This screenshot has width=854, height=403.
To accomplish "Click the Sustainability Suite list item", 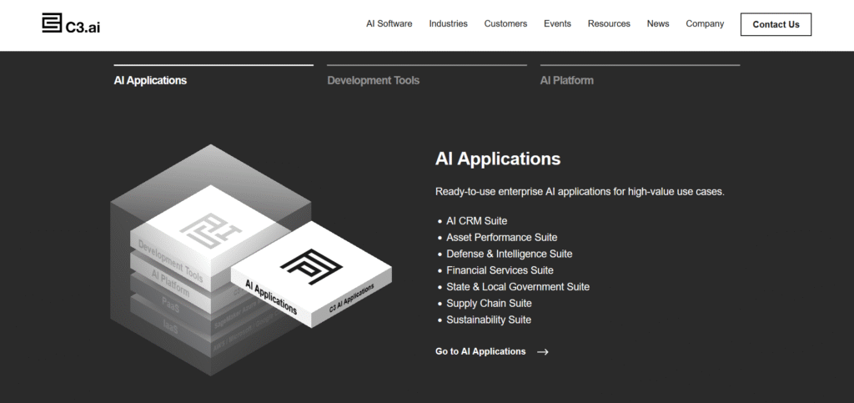I will tap(488, 320).
